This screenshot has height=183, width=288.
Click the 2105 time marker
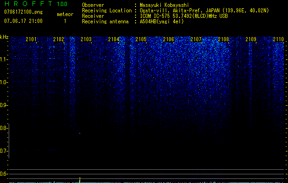coord(141,39)
